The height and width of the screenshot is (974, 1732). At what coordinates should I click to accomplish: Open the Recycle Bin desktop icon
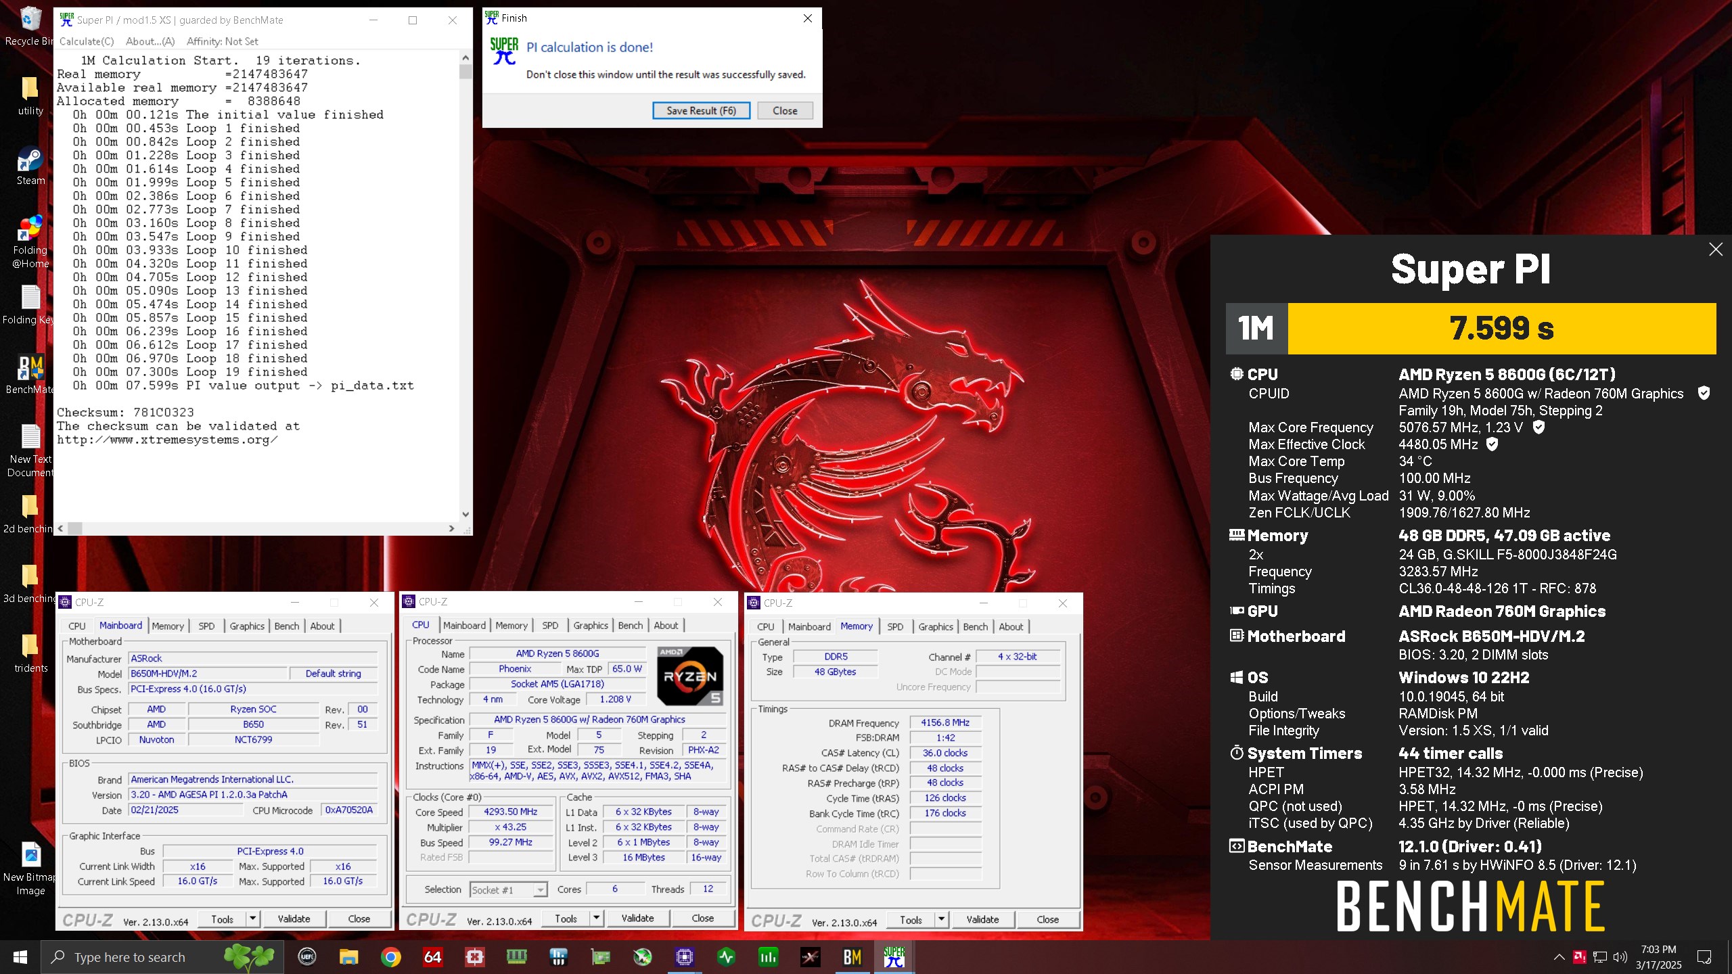(30, 26)
